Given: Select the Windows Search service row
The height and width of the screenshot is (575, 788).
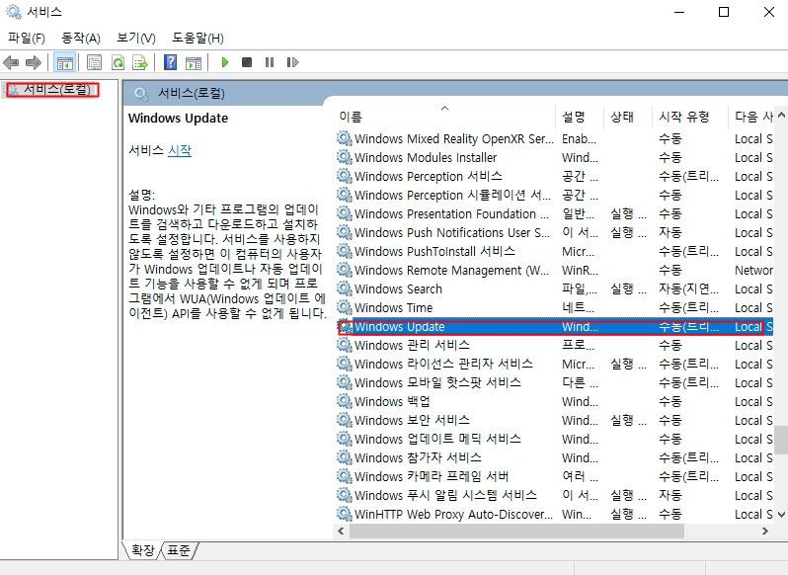Looking at the screenshot, I should tap(553, 289).
